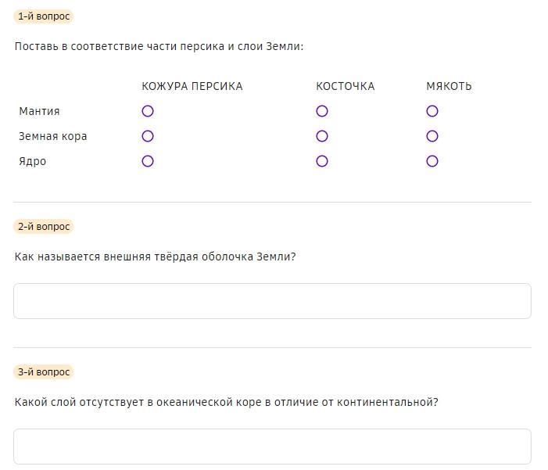Click the Земная кора row label
The width and height of the screenshot is (548, 470).
point(53,136)
